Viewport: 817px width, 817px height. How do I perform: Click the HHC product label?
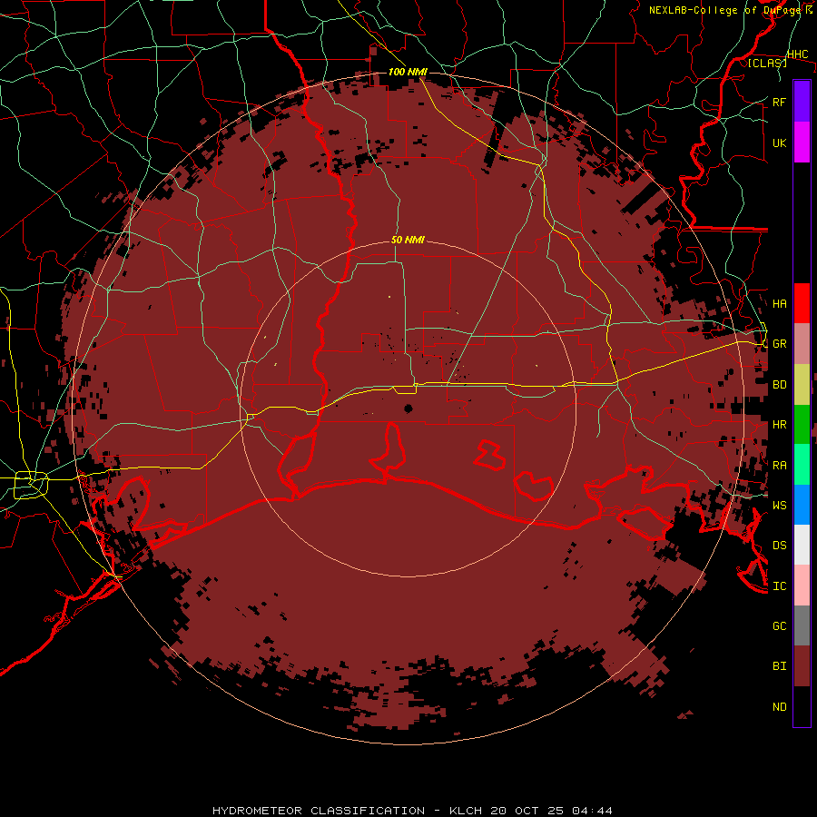(797, 54)
